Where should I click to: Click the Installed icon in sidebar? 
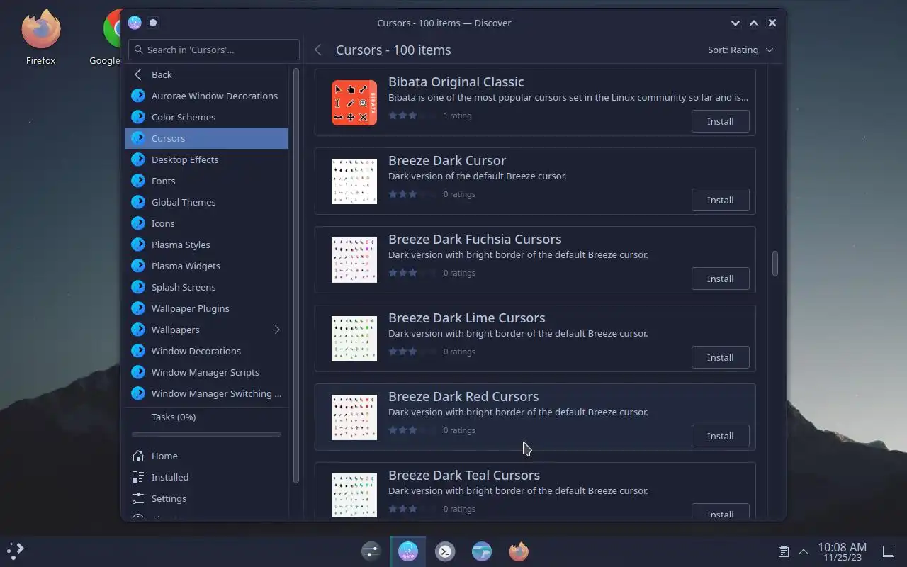[138, 477]
